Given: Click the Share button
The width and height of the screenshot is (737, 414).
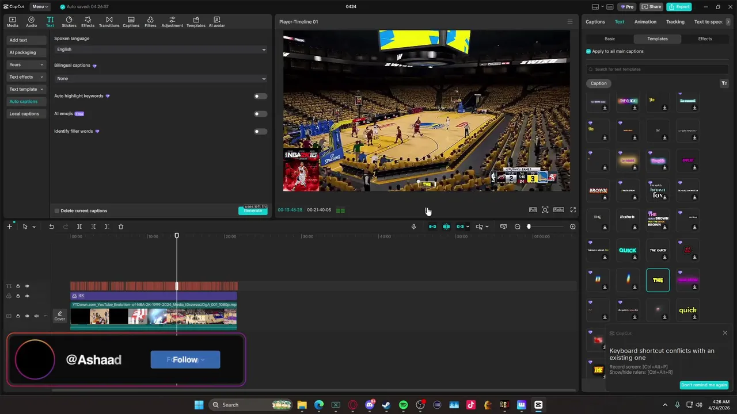Looking at the screenshot, I should point(651,7).
